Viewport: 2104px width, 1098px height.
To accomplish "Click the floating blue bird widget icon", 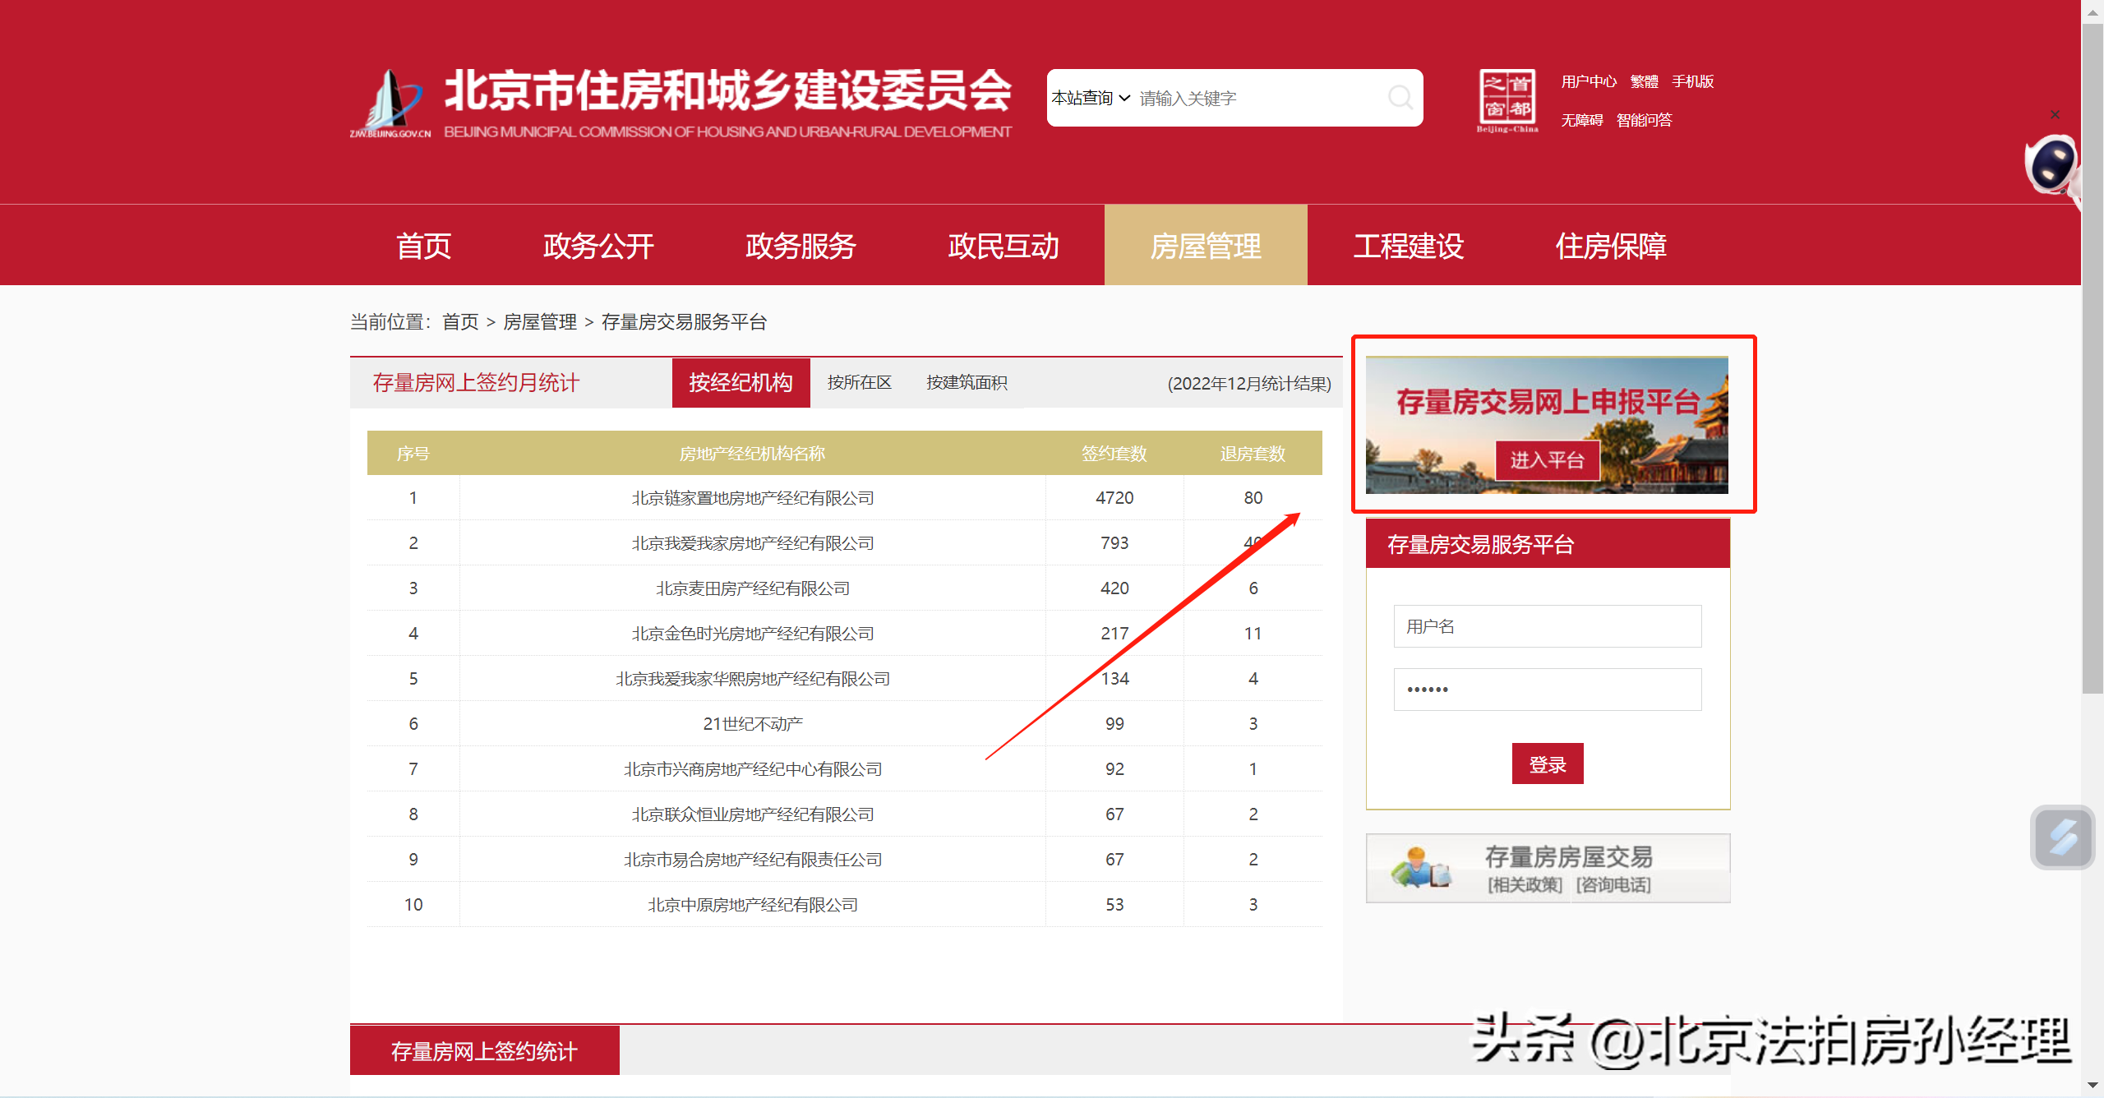I will (x=2062, y=837).
